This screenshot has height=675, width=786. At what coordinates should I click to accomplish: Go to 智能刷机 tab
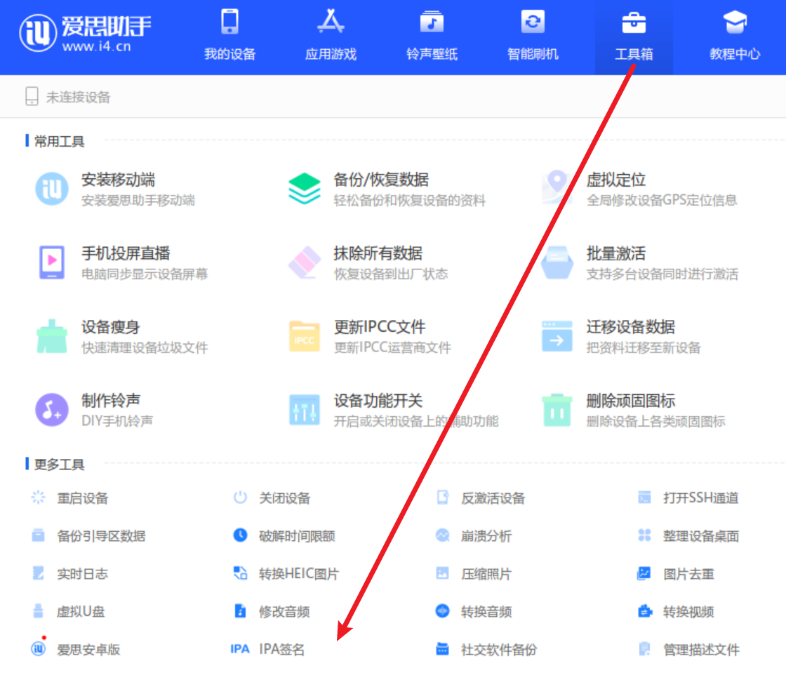[x=533, y=36]
